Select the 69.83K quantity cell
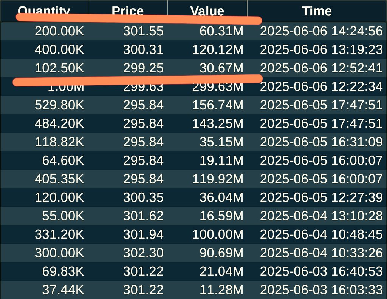 tap(44, 271)
